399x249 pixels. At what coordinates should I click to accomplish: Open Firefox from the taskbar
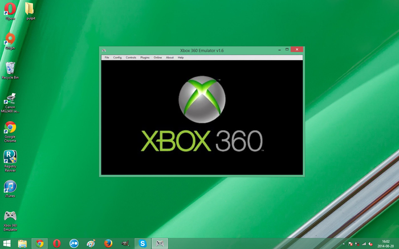point(108,243)
